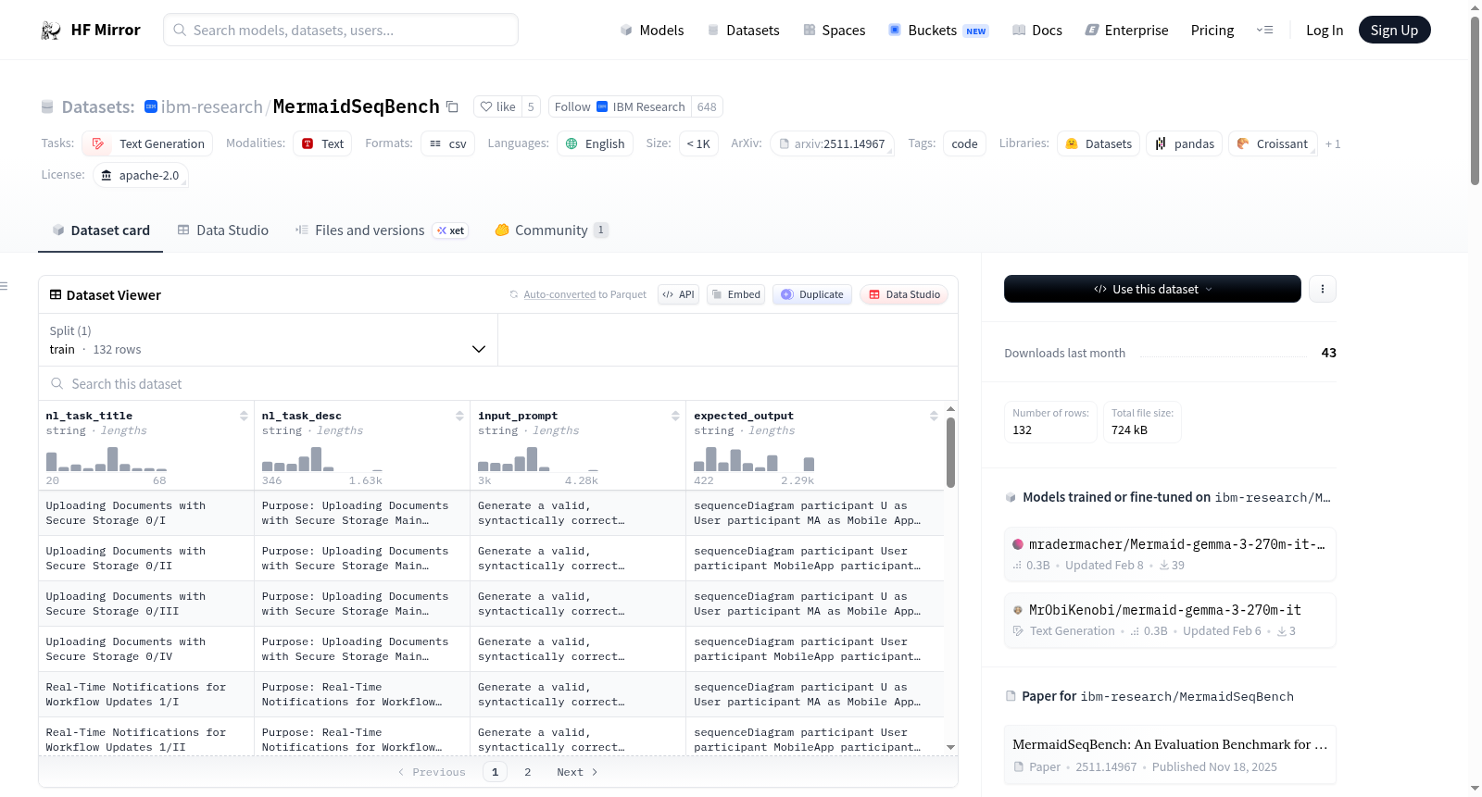
Task: Select page 2 of the dataset
Action: coord(528,772)
